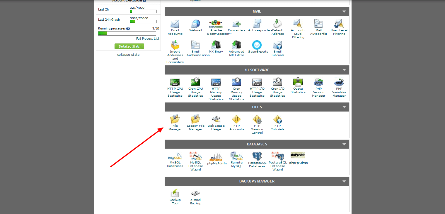Open HTTP Memory Usage Statistics

tap(216, 89)
